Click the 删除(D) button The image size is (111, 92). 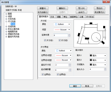pyautogui.click(x=62, y=8)
